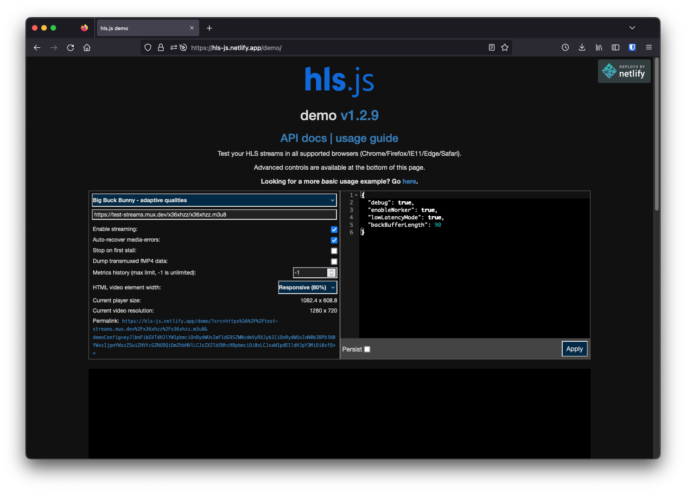Select the hls.js demo tab
The image size is (686, 493).
pos(147,28)
